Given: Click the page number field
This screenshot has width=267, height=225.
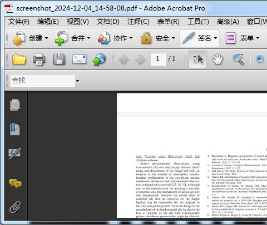Looking at the screenshot, I should tap(159, 59).
